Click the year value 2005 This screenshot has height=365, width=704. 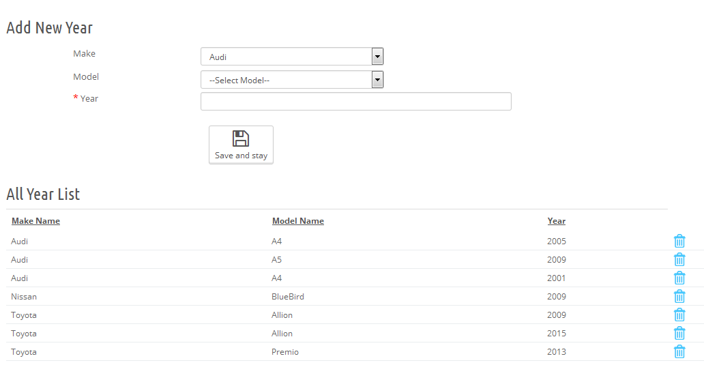(x=557, y=242)
